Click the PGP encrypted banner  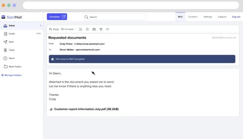(142, 59)
